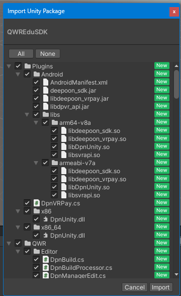
Task: Uncheck the DpnBuild.cs checkbox
Action: (x=36, y=259)
